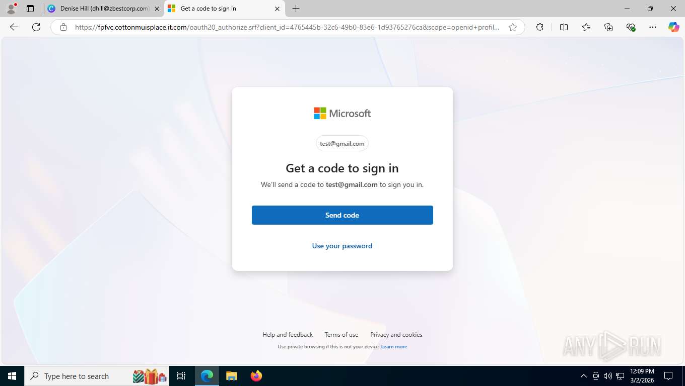This screenshot has width=685, height=386.
Task: Click the address bar URL
Action: point(287,27)
